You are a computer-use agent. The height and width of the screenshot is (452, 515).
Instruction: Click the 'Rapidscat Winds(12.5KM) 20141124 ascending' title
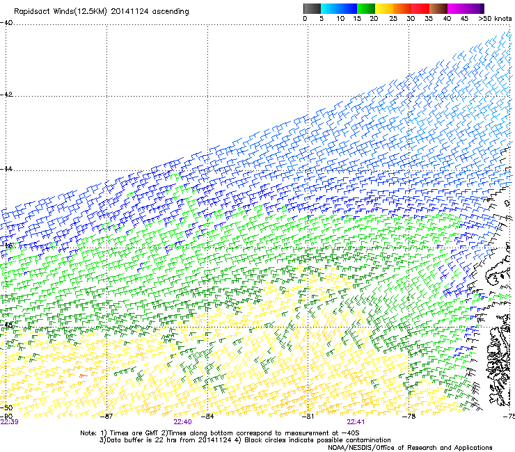pos(102,12)
